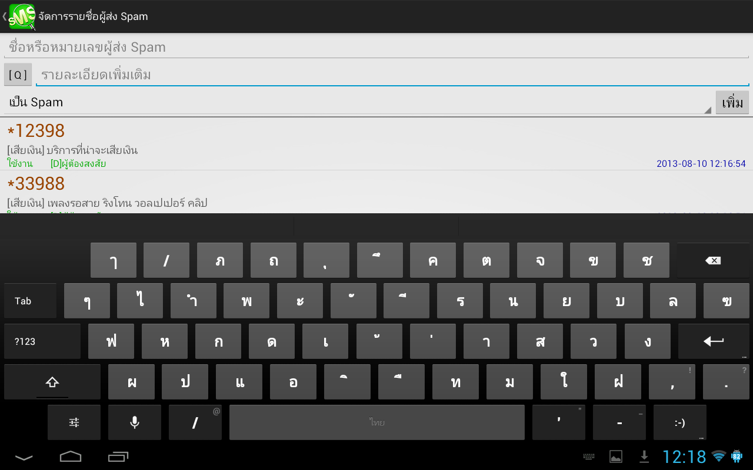
Task: Tap the ท key on the keyboard
Action: click(456, 382)
